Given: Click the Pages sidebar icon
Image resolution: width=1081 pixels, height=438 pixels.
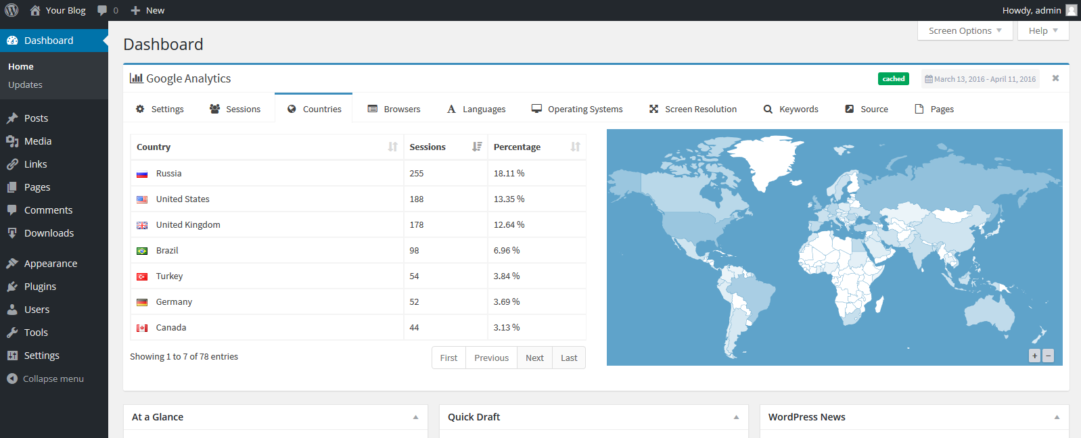Looking at the screenshot, I should click(12, 187).
